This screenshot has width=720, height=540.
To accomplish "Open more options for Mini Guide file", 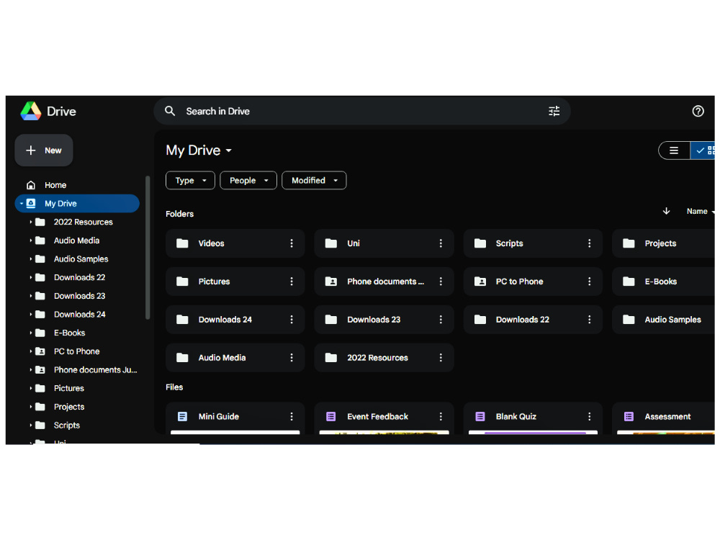I will coord(292,416).
